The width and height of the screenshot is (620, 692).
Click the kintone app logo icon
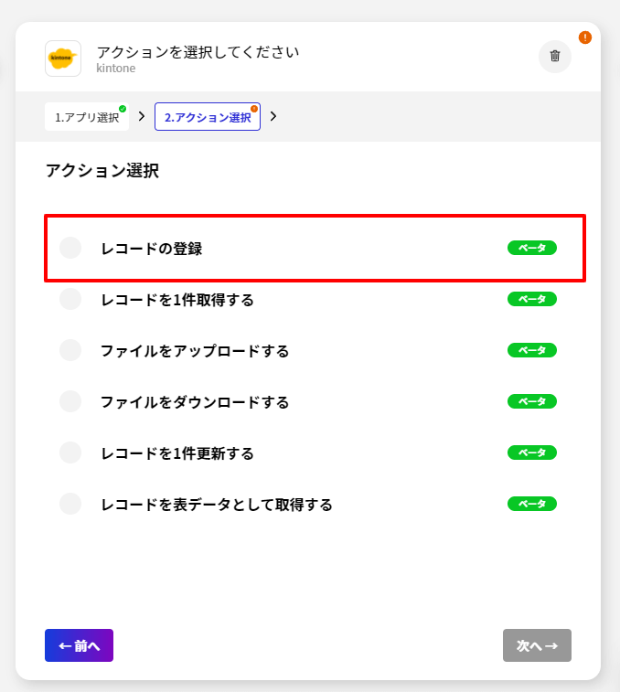tap(63, 58)
